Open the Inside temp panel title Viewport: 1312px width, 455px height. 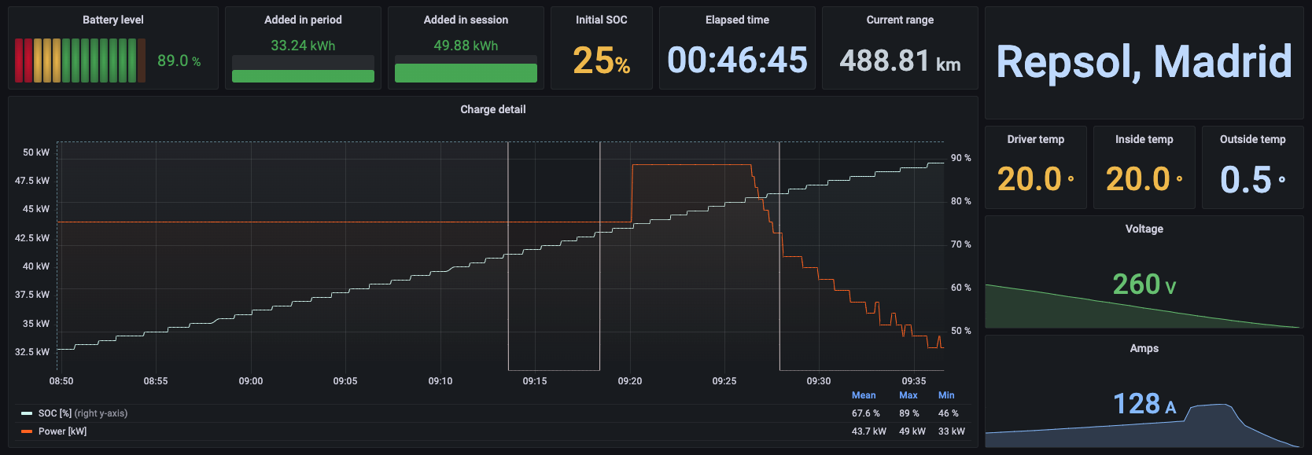(x=1144, y=139)
